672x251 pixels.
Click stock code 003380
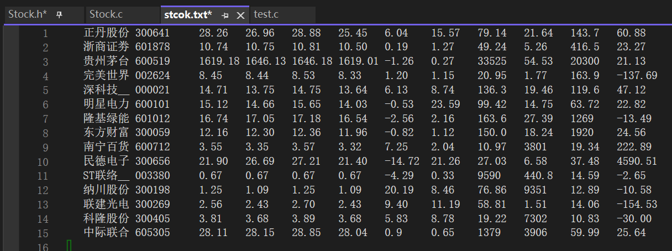pos(153,176)
